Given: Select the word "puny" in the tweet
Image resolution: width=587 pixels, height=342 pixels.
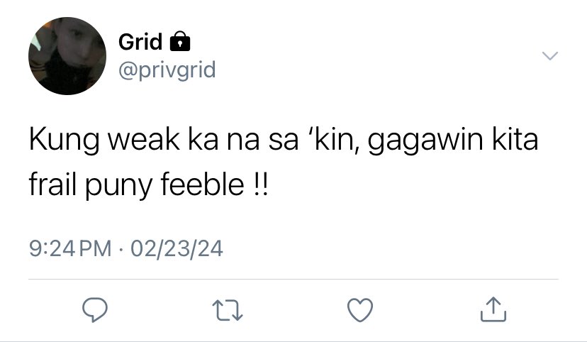Looking at the screenshot, I should 118,186.
